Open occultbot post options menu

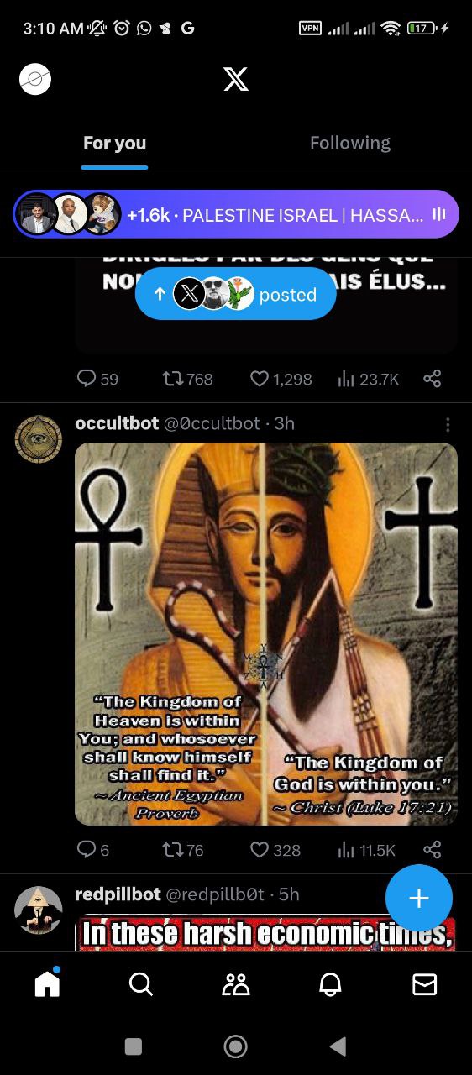[x=448, y=424]
